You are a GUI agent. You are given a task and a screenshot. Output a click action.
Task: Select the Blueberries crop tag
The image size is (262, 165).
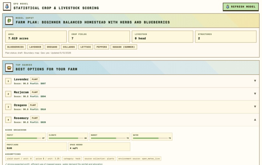tap(16, 47)
